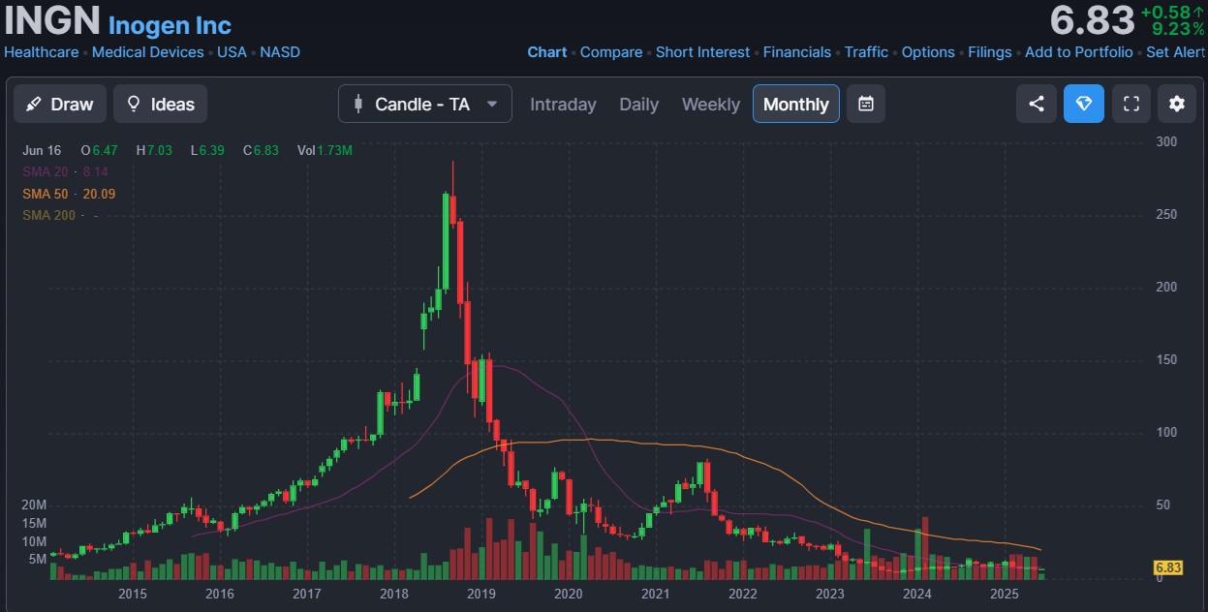The height and width of the screenshot is (612, 1208).
Task: Open the Options tab
Action: click(927, 52)
